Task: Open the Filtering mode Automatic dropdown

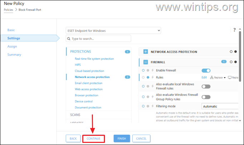Action: pyautogui.click(x=220, y=106)
